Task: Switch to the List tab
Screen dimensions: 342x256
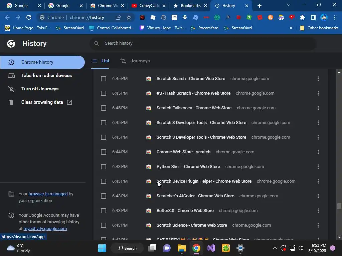Action: [x=100, y=61]
